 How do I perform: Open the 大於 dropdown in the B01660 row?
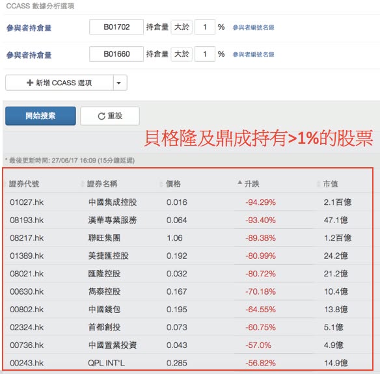click(x=182, y=54)
